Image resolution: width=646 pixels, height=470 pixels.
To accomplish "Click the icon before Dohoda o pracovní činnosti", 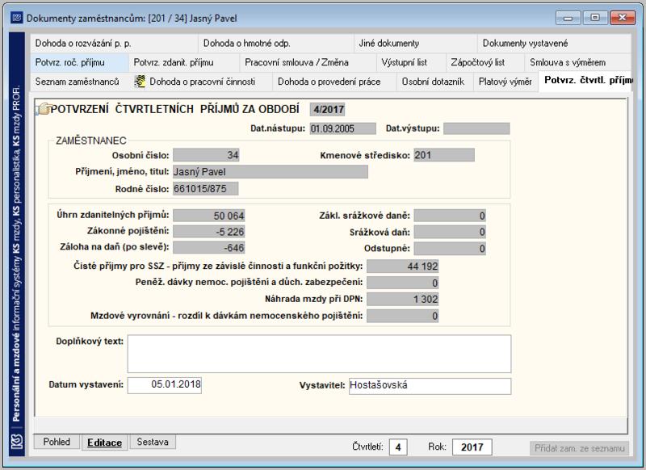I will (x=140, y=82).
